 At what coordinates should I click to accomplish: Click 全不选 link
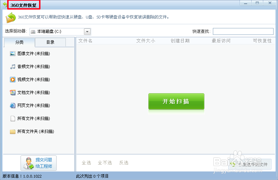[x=105, y=163]
